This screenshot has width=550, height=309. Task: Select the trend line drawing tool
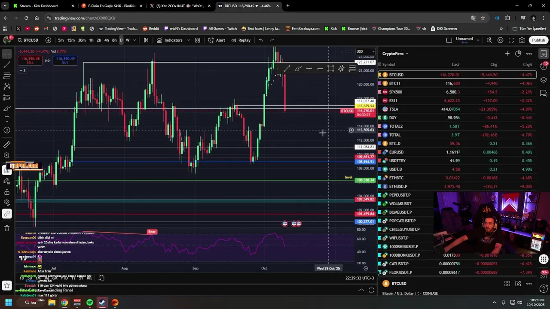tap(7, 65)
